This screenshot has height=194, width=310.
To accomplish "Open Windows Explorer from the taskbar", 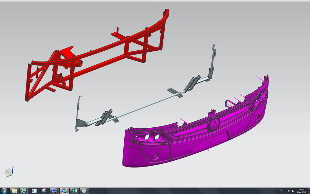I will (x=14, y=190).
